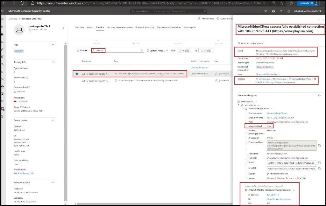The image size is (326, 206).
Task: Click the From date field 7/14/2020
Action: tap(184, 51)
